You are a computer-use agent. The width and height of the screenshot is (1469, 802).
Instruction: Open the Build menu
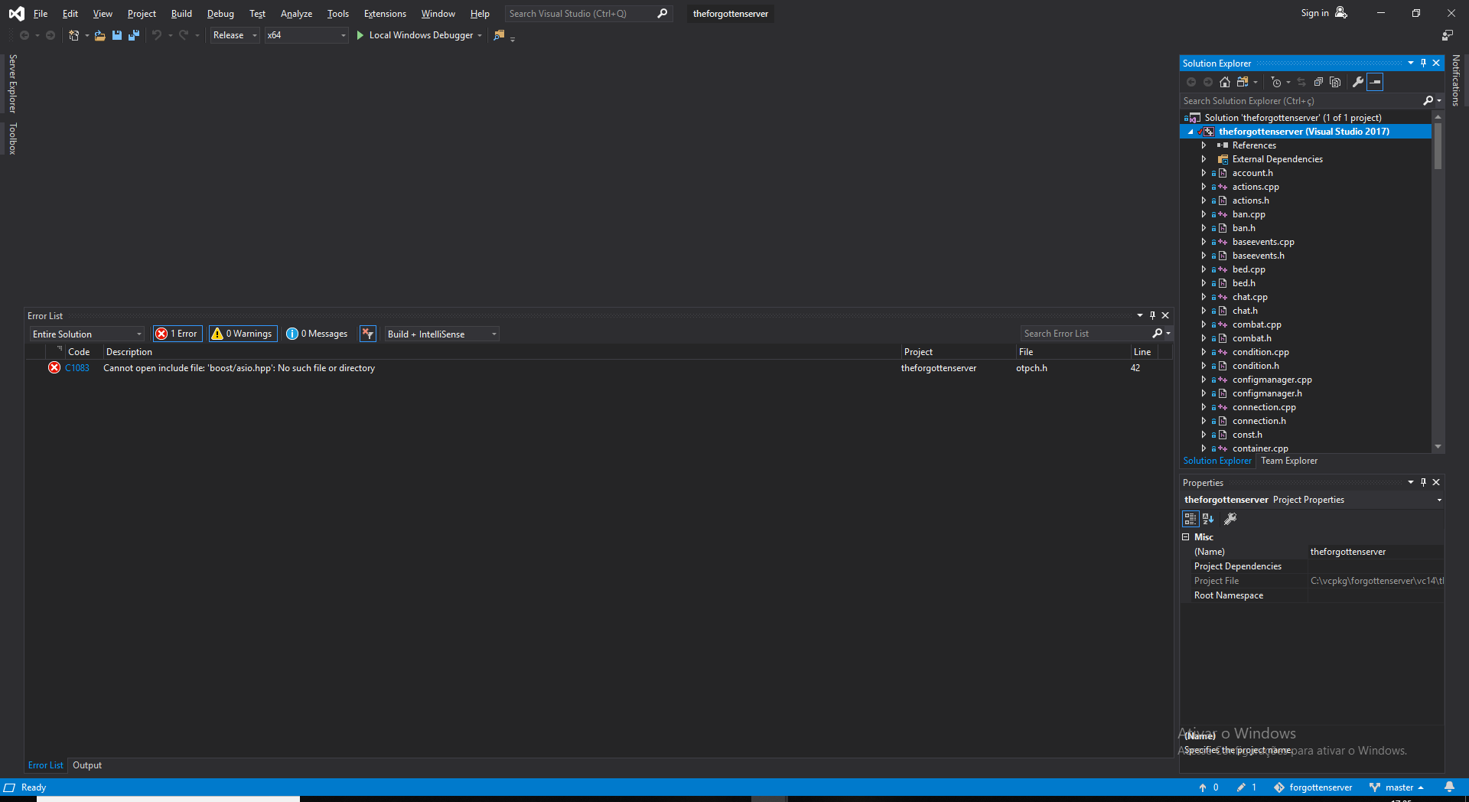181,14
